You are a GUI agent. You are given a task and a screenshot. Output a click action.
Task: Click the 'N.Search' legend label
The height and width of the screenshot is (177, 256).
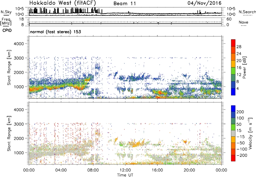click(247, 12)
